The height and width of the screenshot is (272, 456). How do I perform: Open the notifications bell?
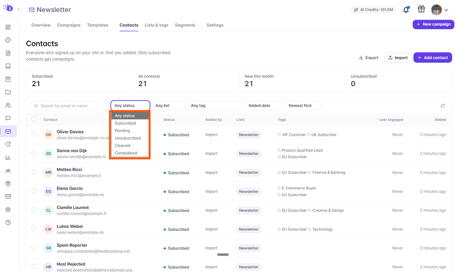(406, 9)
